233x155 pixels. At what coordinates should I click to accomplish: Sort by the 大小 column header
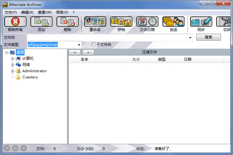(x=133, y=60)
